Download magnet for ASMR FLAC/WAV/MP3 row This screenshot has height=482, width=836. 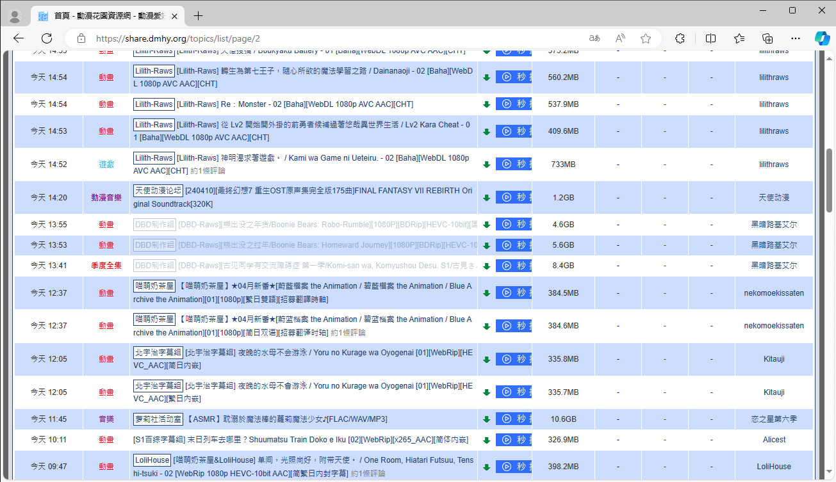point(486,419)
